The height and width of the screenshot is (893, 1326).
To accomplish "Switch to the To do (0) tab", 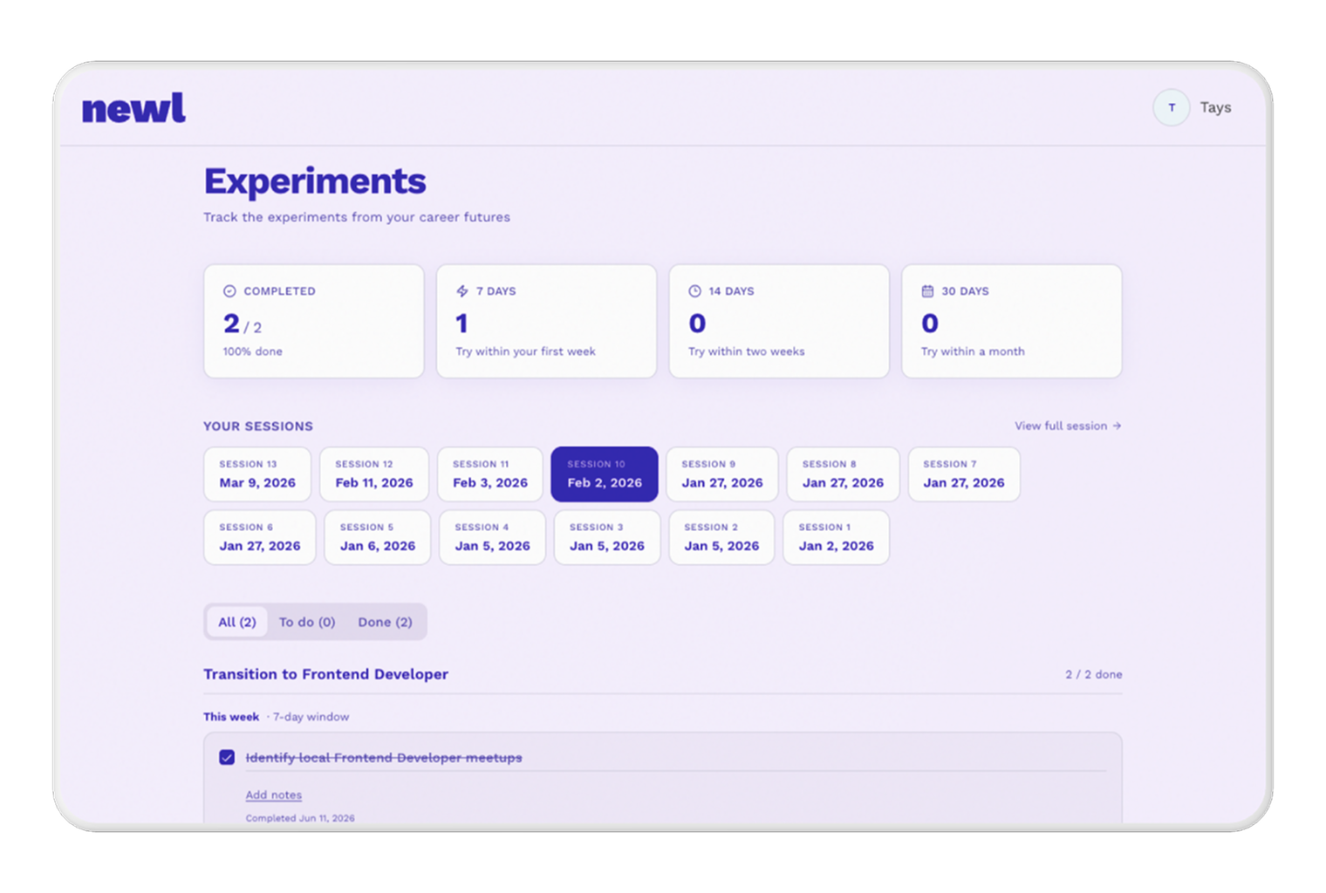I will point(307,622).
